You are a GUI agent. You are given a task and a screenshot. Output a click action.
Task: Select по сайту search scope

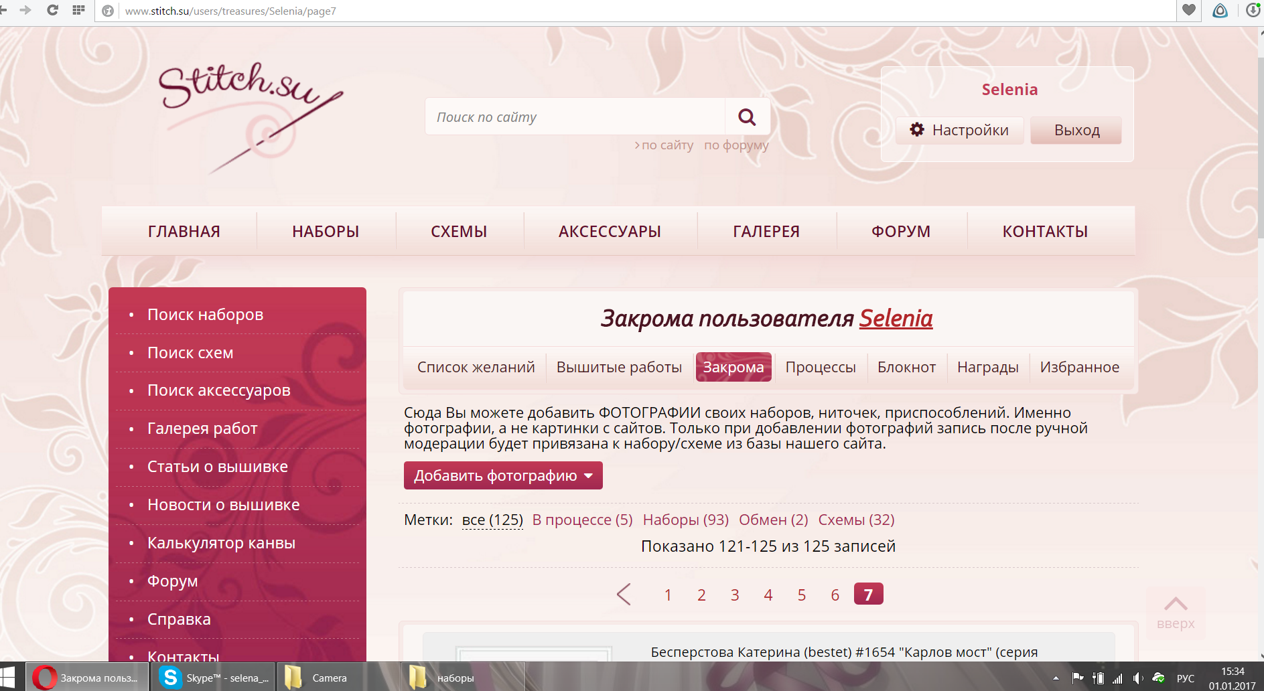[x=666, y=145]
